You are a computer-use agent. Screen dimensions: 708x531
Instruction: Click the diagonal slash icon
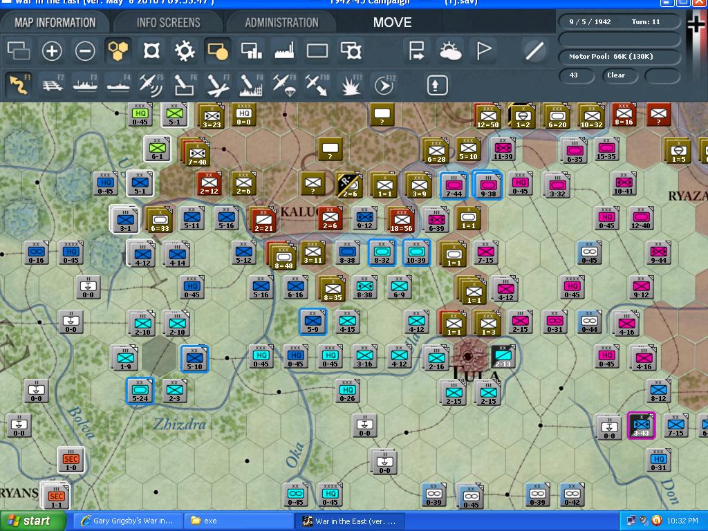[x=534, y=50]
